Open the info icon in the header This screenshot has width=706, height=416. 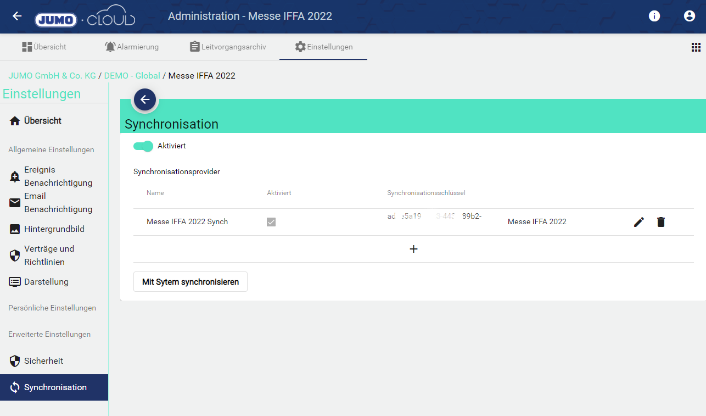point(654,16)
